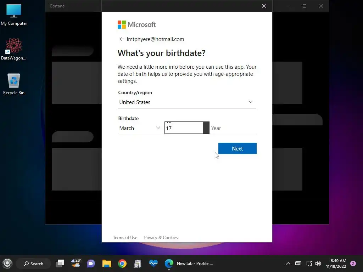Show hidden system tray icons
Image resolution: width=363 pixels, height=272 pixels.
click(x=288, y=263)
